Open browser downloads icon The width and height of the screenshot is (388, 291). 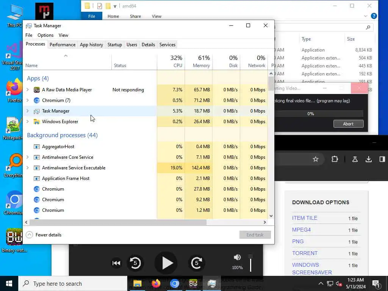368,159
